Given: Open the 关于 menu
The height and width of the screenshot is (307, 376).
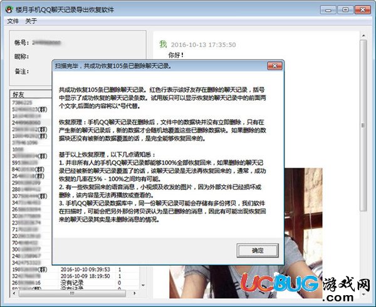Looking at the screenshot, I should click(x=31, y=21).
